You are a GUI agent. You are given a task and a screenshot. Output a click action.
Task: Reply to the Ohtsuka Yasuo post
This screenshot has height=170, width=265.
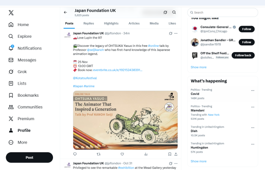(75, 154)
